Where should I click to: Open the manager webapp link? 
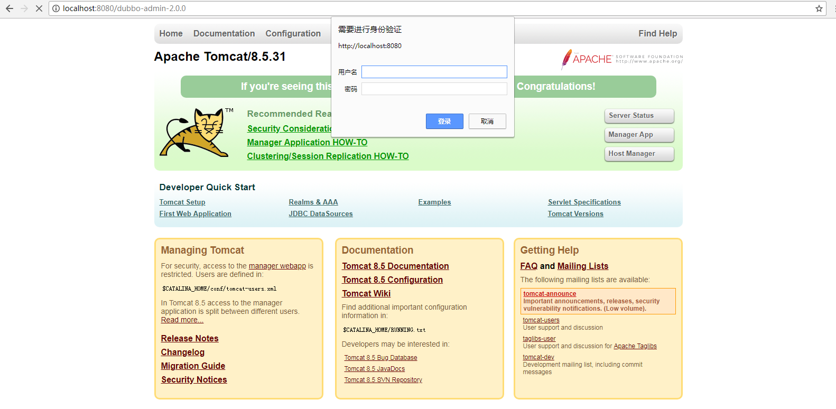pyautogui.click(x=277, y=266)
